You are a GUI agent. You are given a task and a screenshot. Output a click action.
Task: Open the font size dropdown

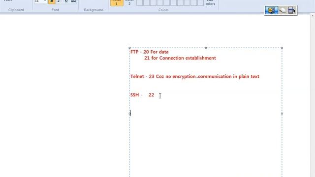(x=45, y=1)
